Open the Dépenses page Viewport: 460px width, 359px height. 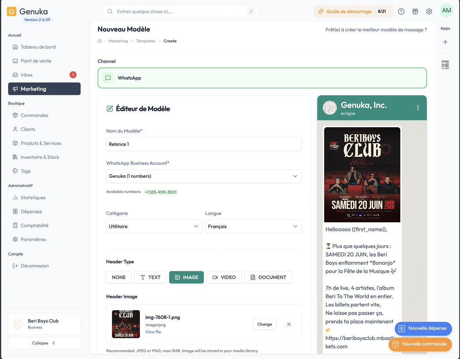[44, 211]
